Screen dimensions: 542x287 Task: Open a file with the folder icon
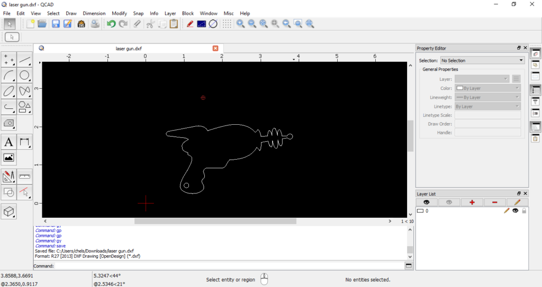click(x=42, y=24)
